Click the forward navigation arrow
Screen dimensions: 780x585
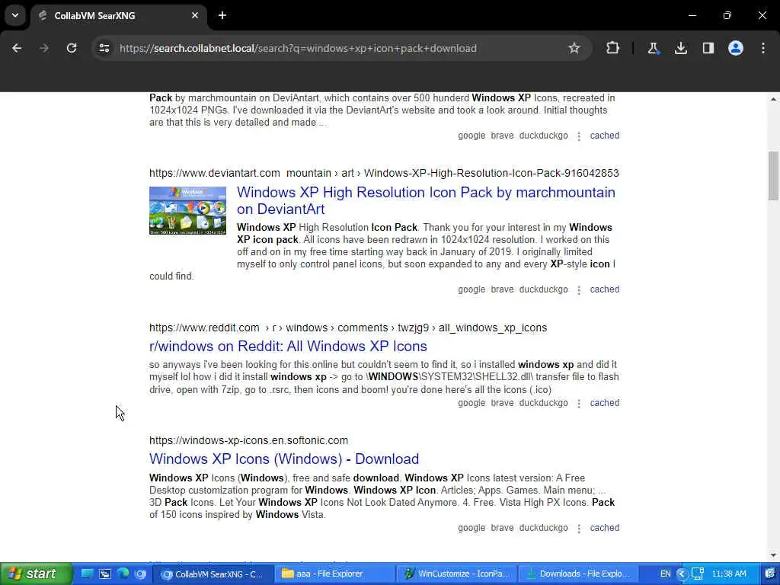click(44, 48)
